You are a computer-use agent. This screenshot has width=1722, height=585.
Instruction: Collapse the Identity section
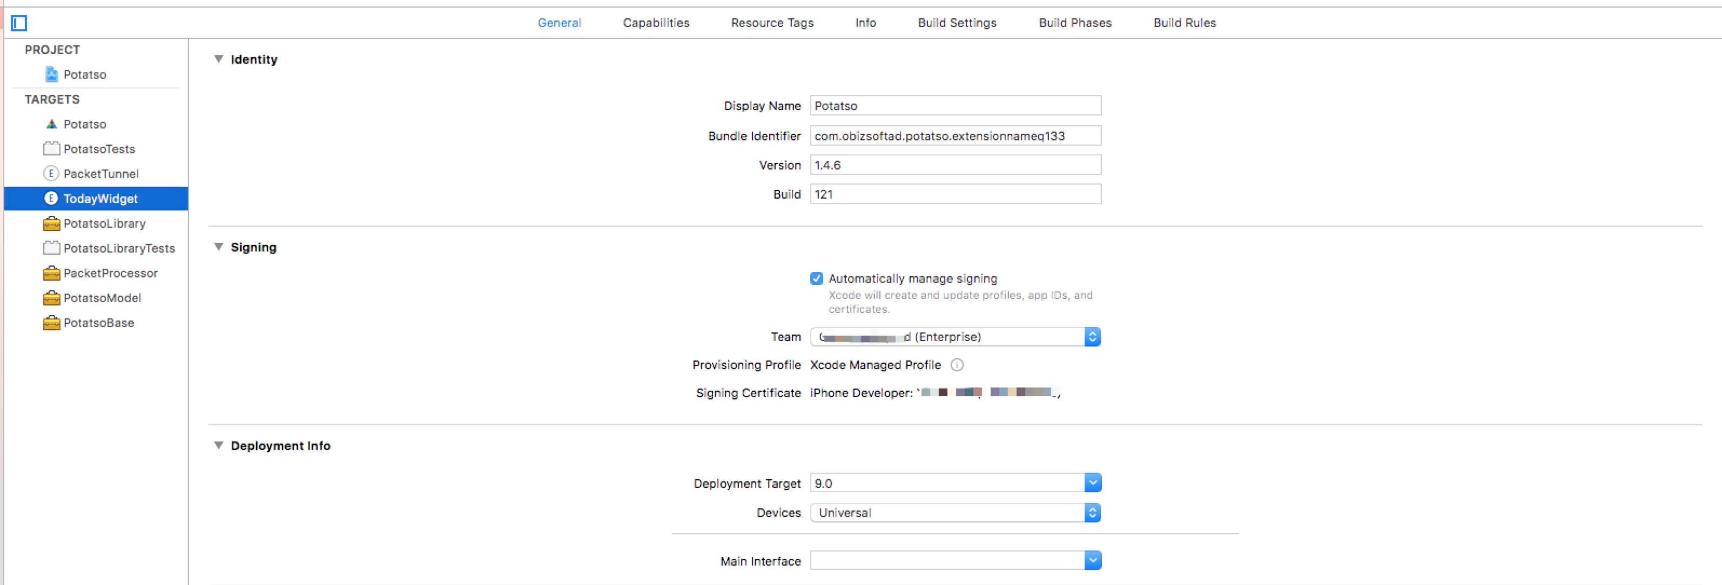(219, 59)
